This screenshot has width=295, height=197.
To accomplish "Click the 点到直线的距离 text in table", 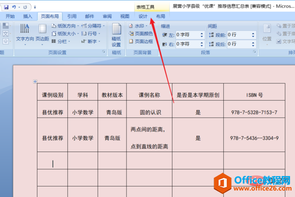I will tap(149, 147).
